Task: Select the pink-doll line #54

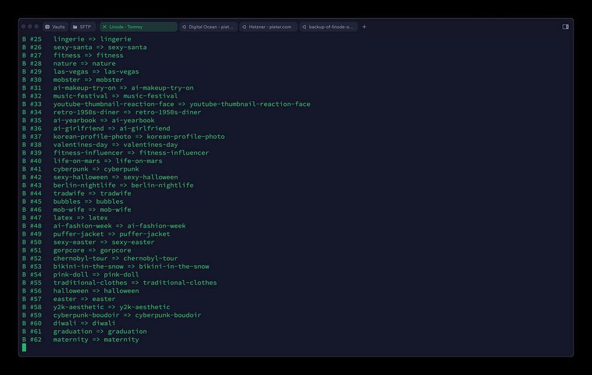Action: [81, 274]
